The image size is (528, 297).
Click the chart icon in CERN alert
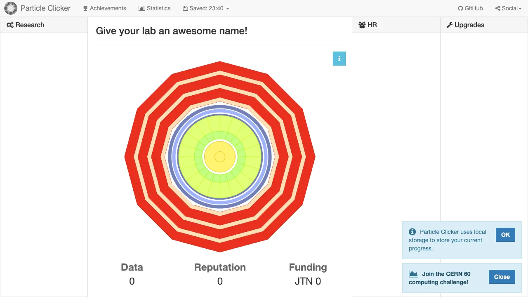[x=413, y=274]
